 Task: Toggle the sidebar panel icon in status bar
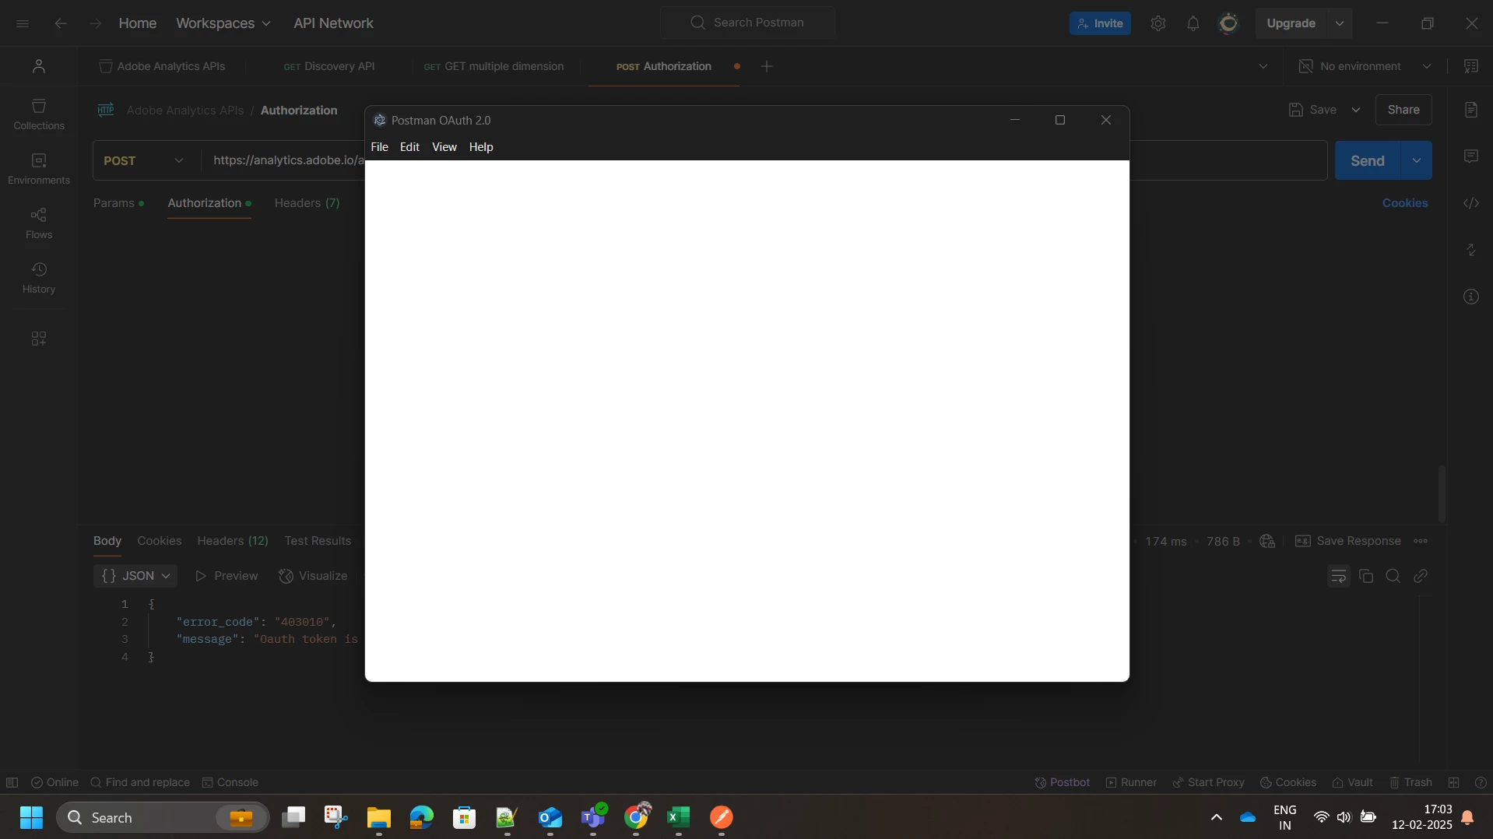tap(12, 782)
